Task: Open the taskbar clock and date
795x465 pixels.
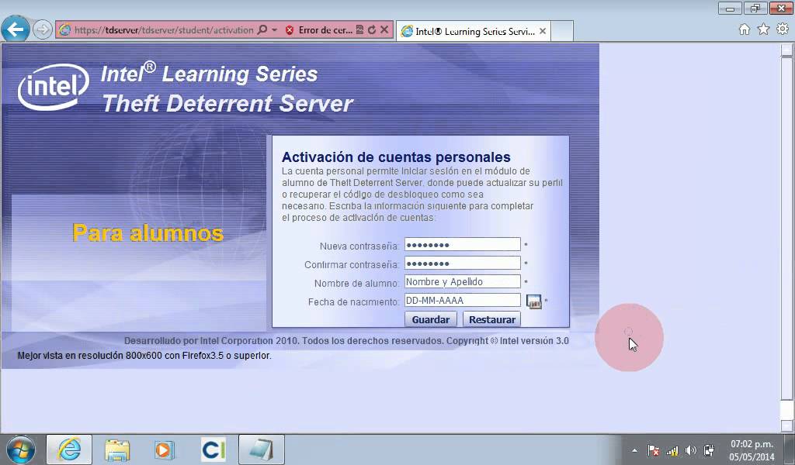Action: point(752,450)
